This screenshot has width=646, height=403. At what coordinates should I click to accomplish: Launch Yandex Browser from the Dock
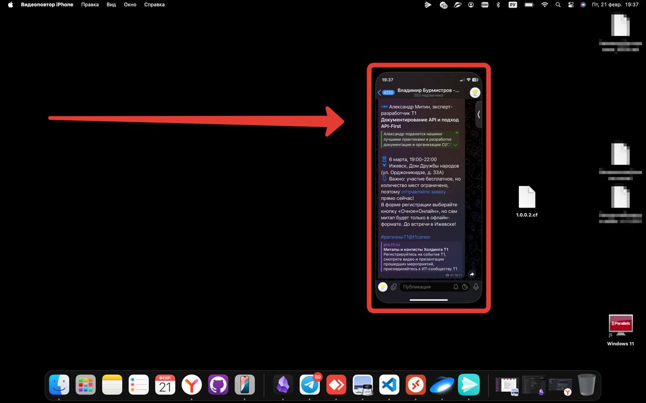[x=192, y=385]
